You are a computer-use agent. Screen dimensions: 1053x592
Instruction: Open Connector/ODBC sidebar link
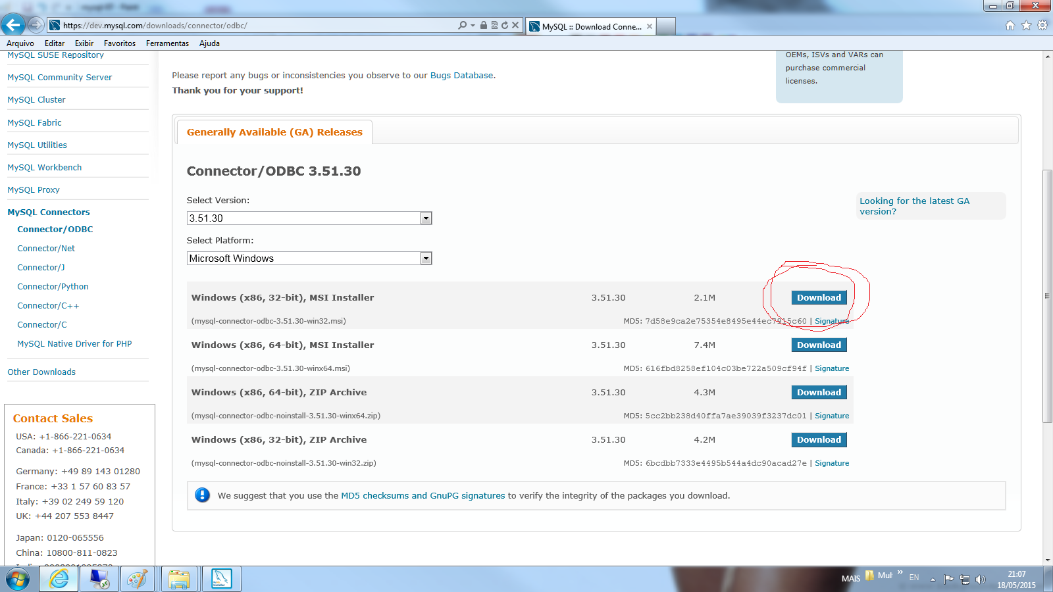pyautogui.click(x=55, y=230)
